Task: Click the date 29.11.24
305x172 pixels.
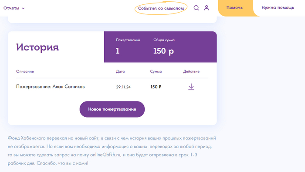Action: point(123,87)
